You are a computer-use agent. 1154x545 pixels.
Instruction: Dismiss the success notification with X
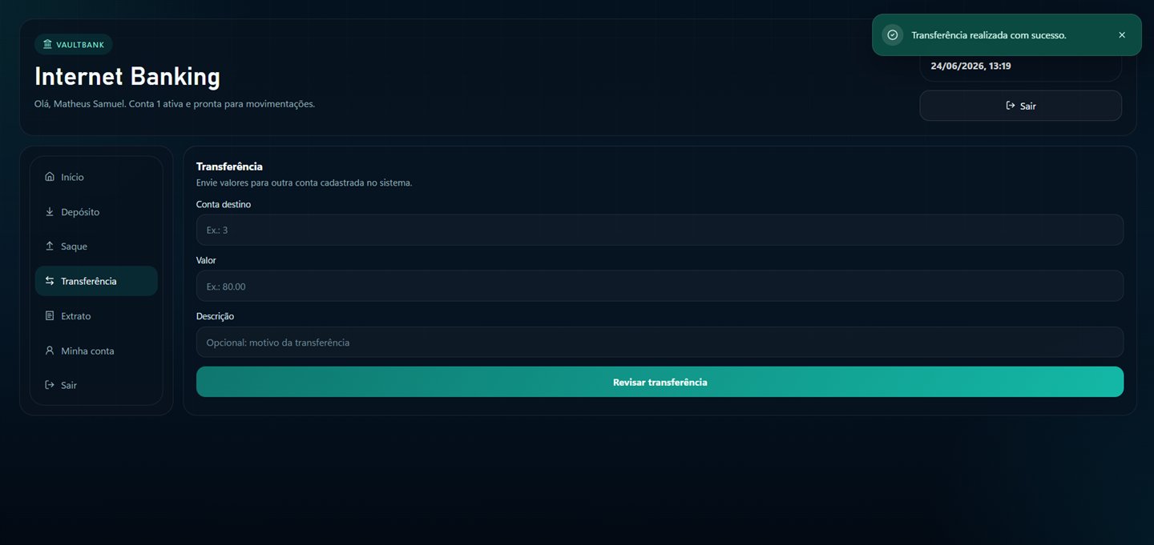pos(1121,35)
